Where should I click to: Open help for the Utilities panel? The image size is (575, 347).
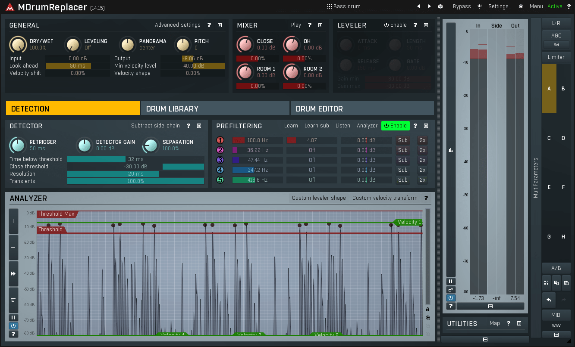click(x=509, y=323)
